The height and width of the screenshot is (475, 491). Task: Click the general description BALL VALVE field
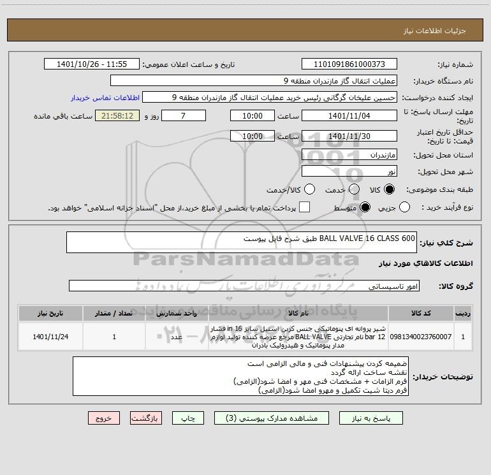click(x=242, y=242)
